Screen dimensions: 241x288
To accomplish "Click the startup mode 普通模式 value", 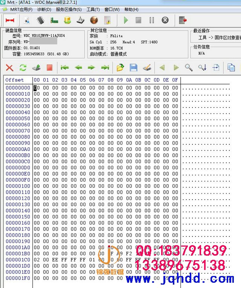I will click(118, 54).
